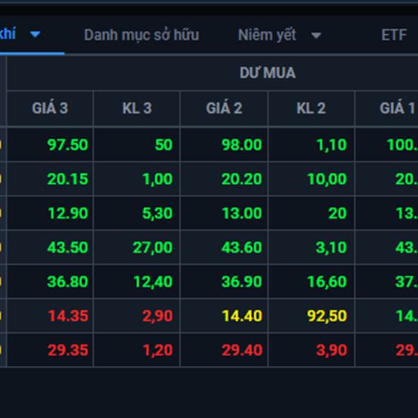Expand the Niêm yết dropdown arrow

click(x=316, y=36)
